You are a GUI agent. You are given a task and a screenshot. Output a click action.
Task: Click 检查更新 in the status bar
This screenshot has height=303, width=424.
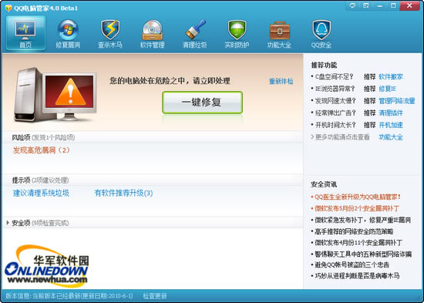coord(155,296)
